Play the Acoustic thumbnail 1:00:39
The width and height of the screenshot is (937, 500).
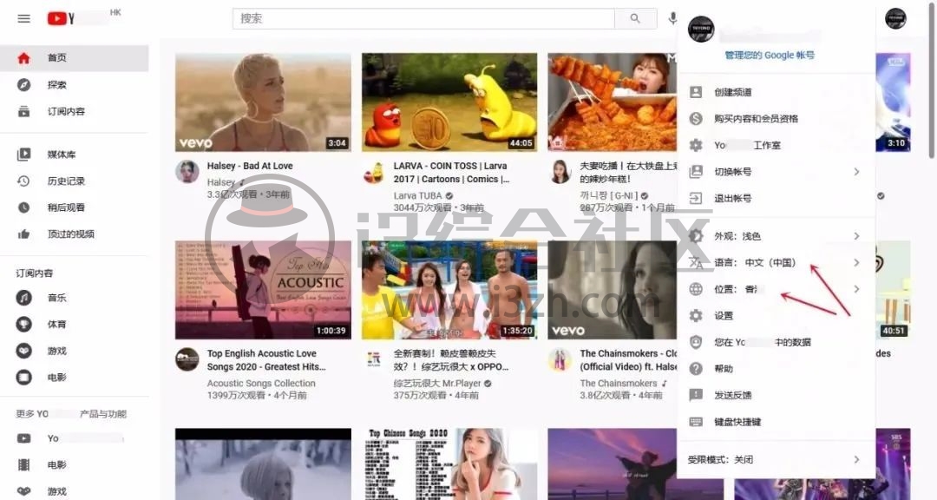coord(263,290)
